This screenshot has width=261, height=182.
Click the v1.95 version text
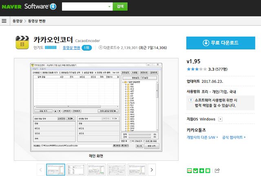[193, 62]
